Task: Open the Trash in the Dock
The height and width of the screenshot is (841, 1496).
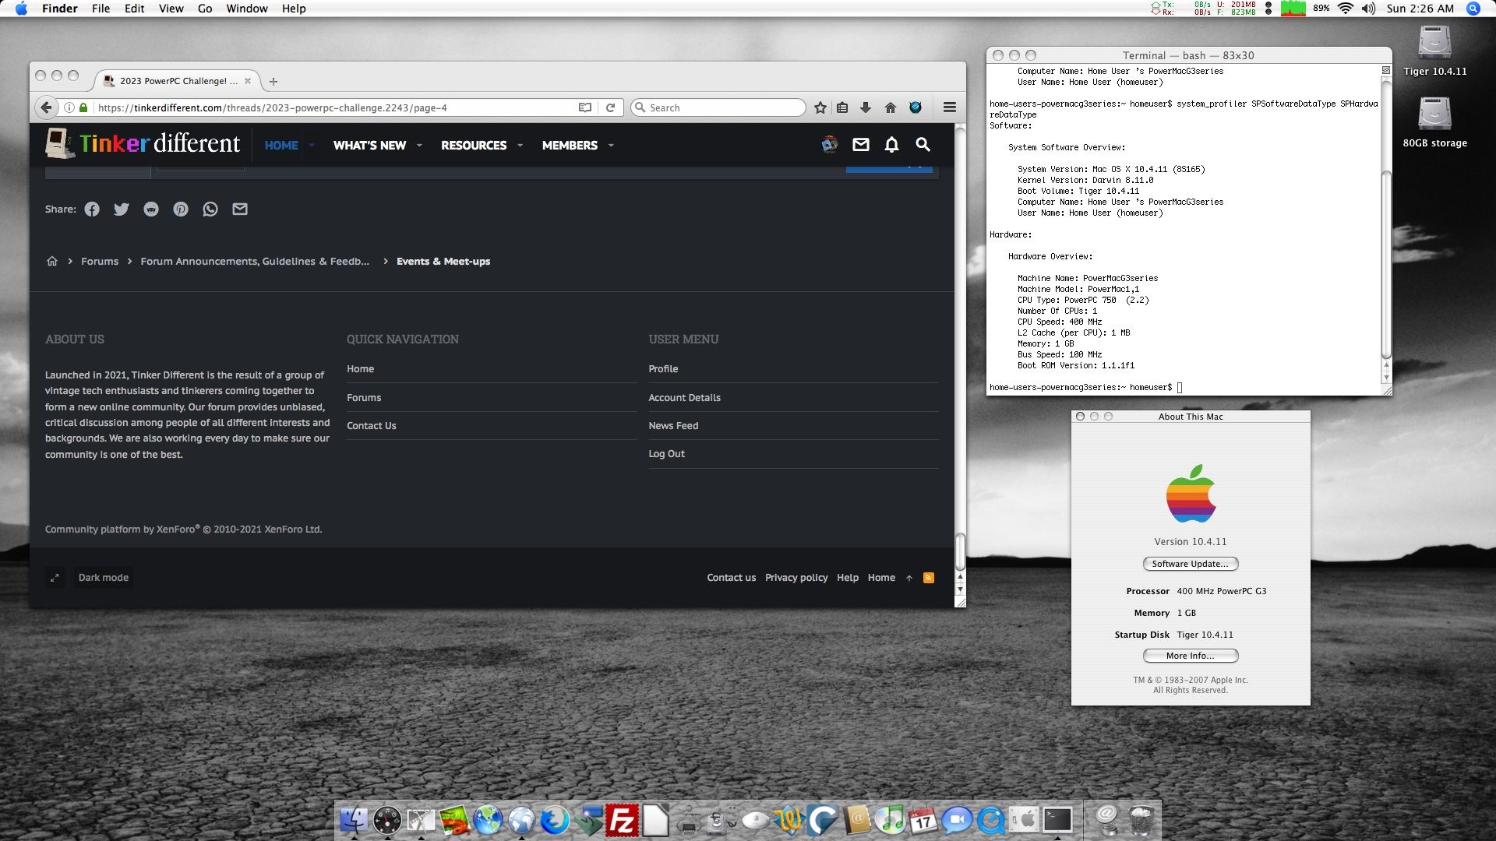Action: point(1141,820)
